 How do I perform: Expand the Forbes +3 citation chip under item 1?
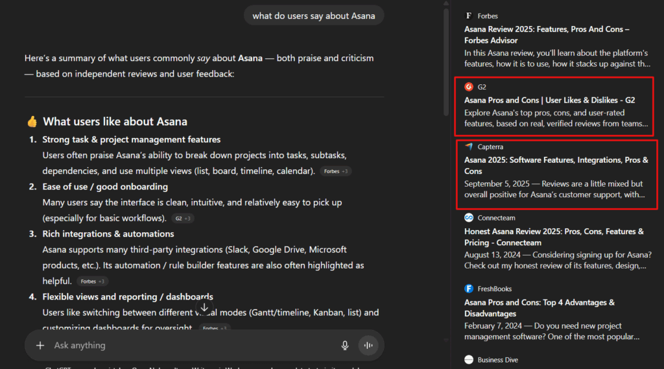tap(336, 171)
